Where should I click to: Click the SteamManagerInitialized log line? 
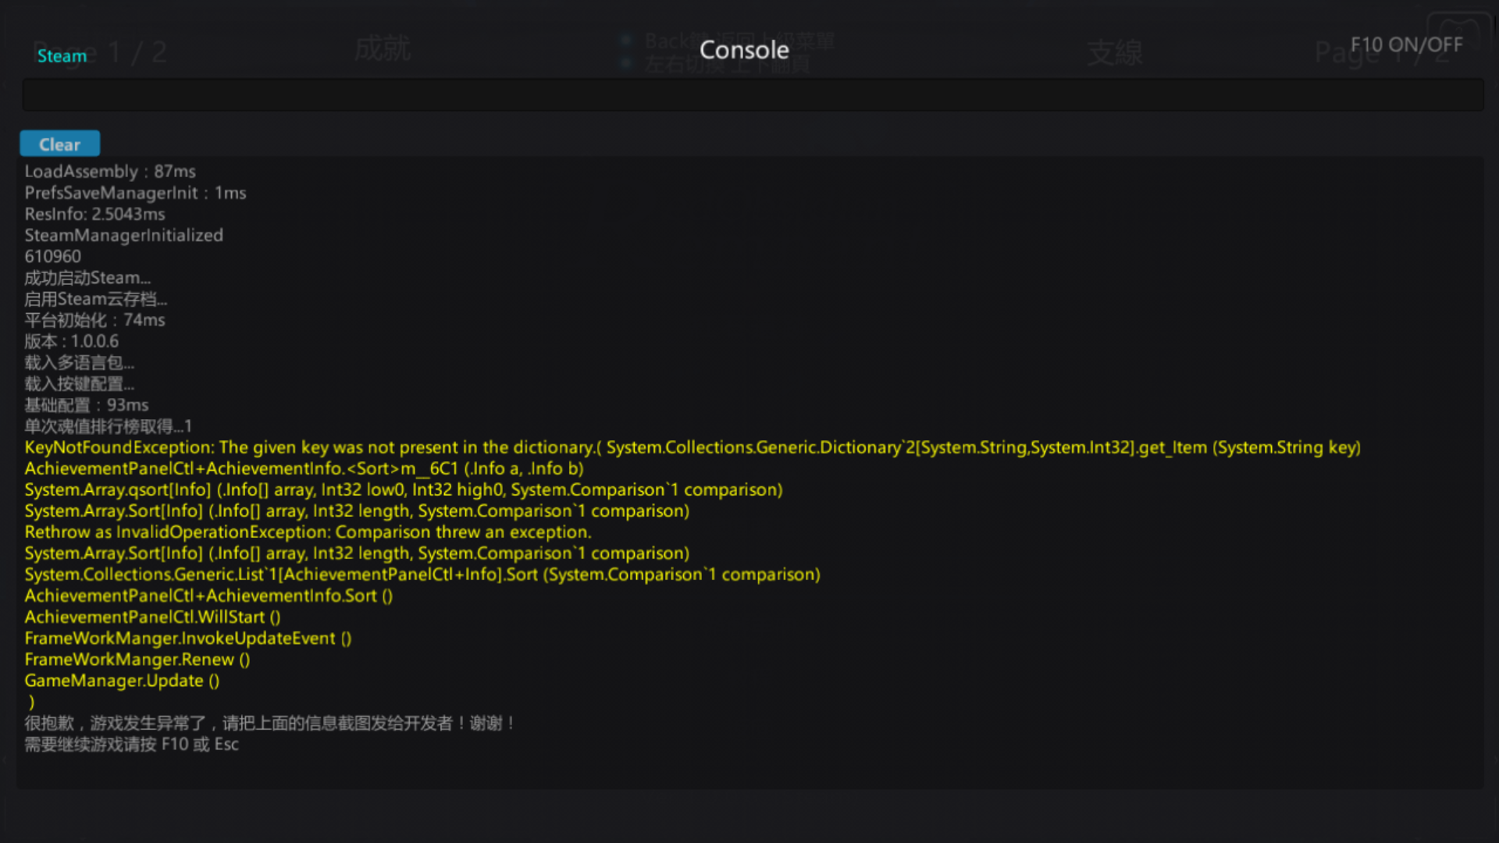(123, 235)
